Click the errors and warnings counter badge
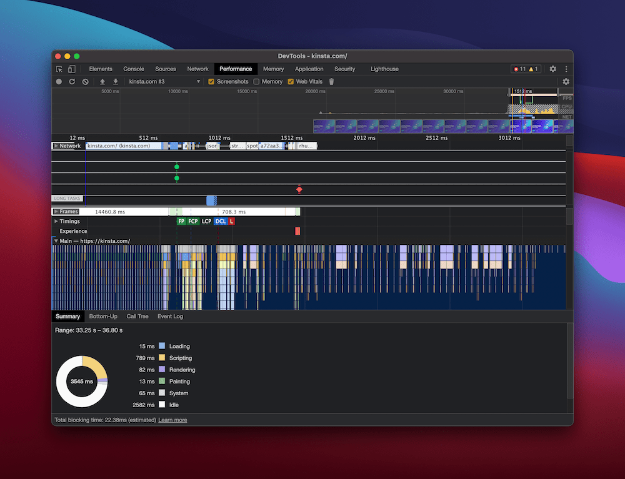This screenshot has height=479, width=625. (525, 69)
